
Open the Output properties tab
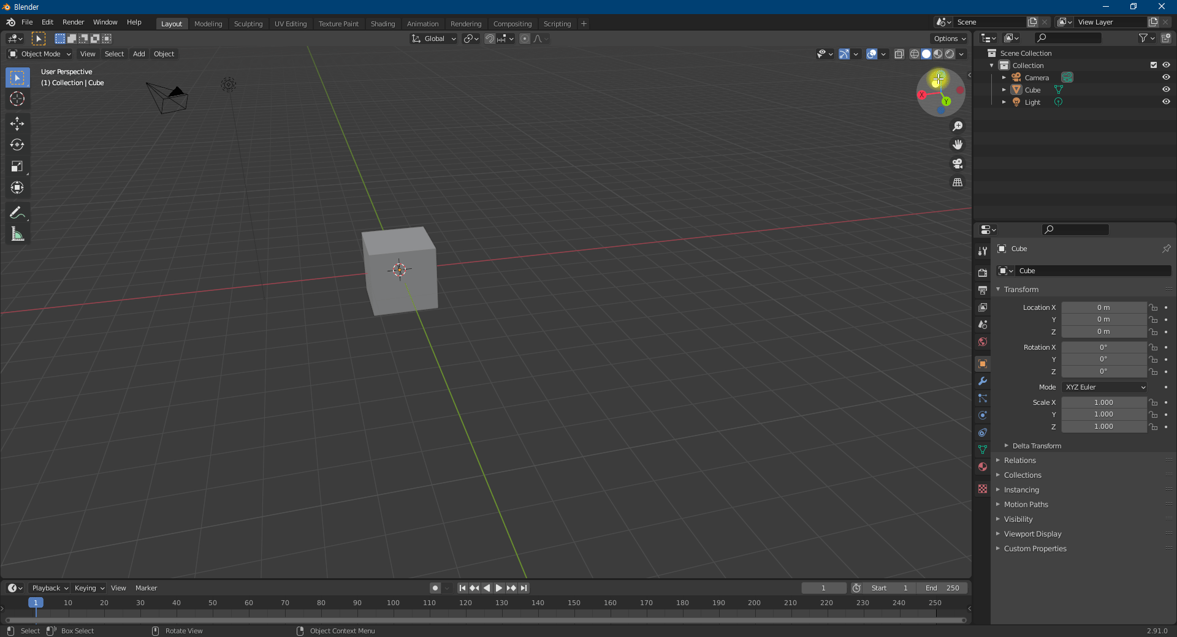pos(983,290)
